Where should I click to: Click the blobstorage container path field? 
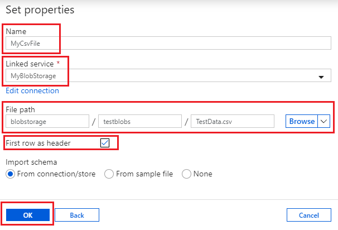(x=47, y=121)
